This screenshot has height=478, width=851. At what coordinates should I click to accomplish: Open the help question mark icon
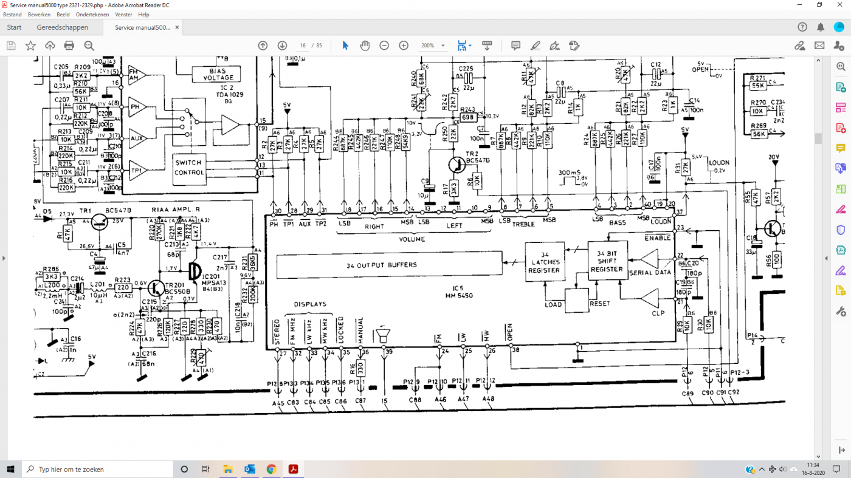click(802, 27)
